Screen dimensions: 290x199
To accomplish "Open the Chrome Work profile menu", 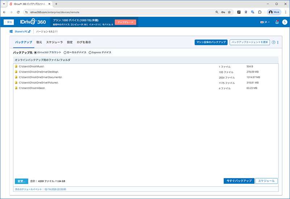I will (x=274, y=12).
